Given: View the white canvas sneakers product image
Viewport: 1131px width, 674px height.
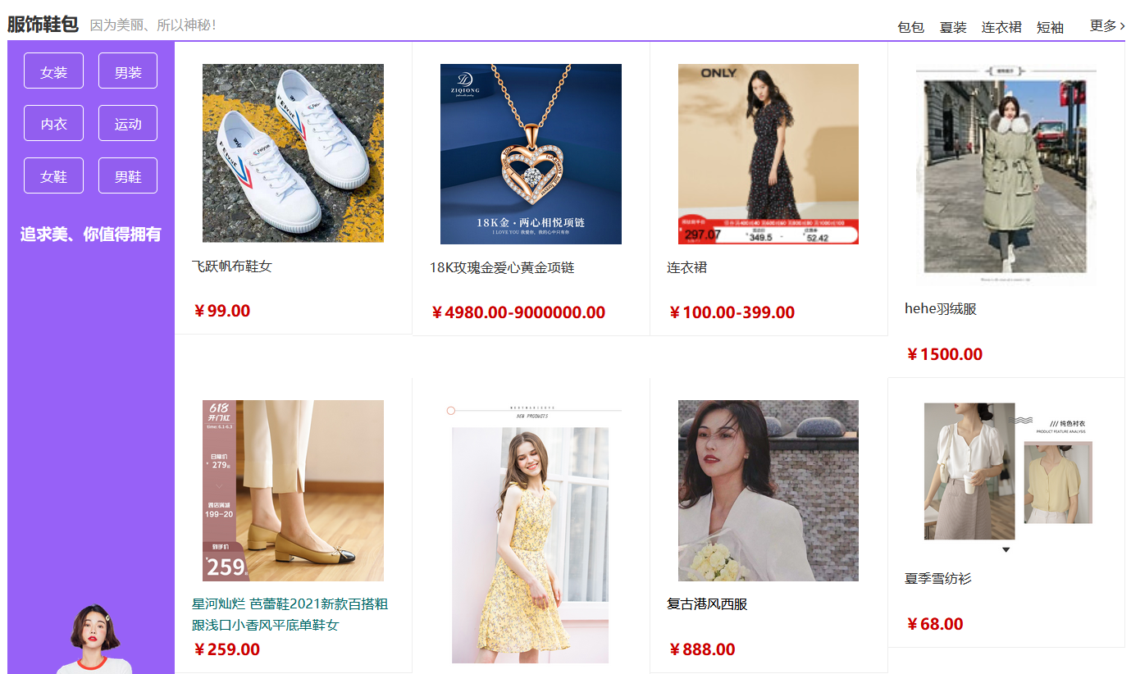Looking at the screenshot, I should [293, 153].
